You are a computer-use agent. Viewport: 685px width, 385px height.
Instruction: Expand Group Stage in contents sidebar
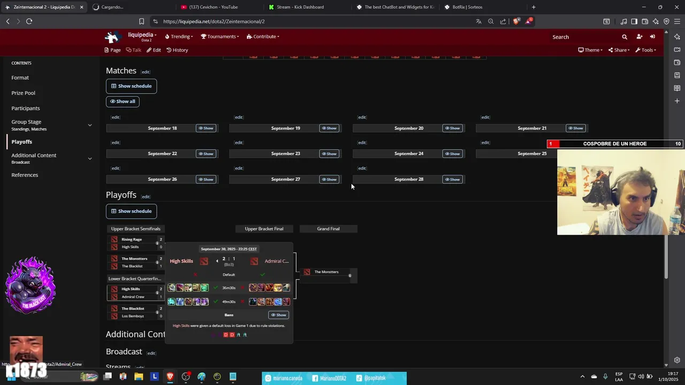(90, 125)
